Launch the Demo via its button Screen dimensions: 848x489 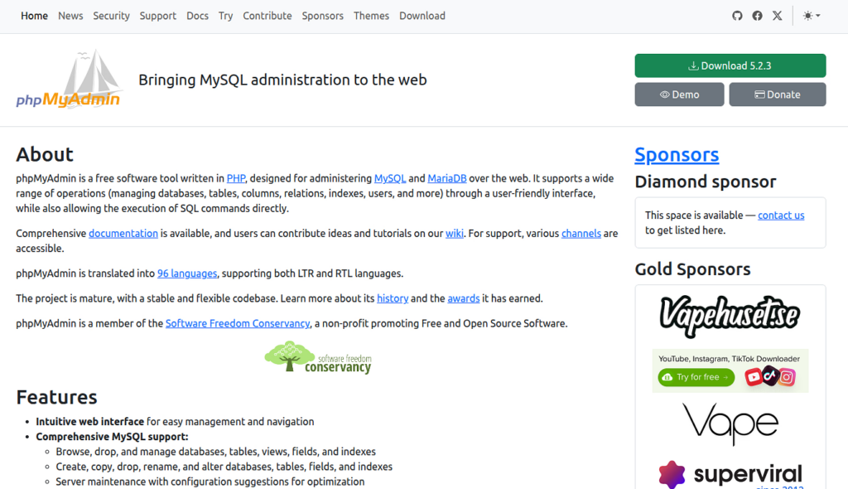coord(679,94)
